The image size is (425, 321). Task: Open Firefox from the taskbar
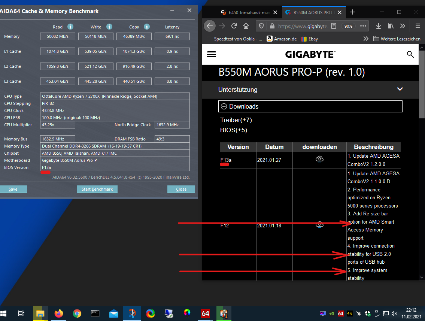pos(58,314)
